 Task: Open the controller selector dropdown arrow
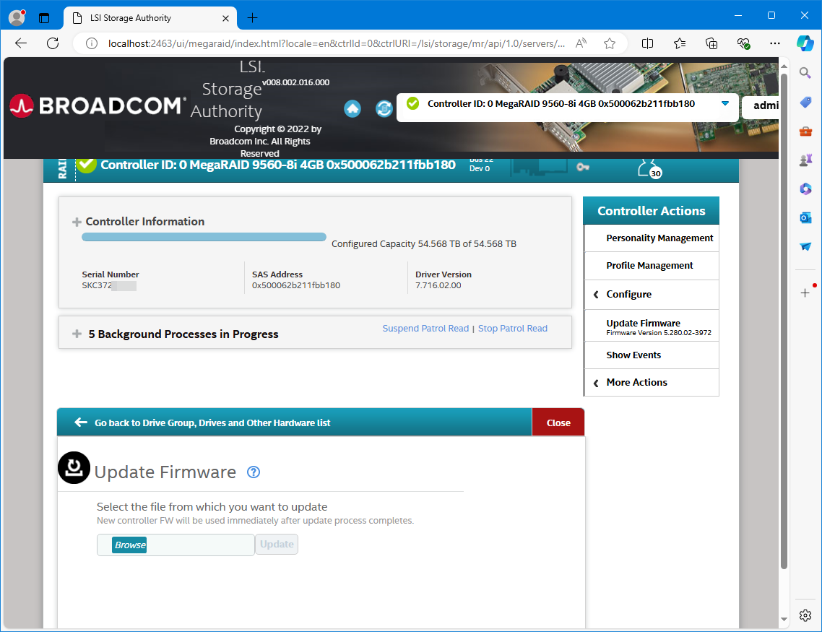coord(725,103)
